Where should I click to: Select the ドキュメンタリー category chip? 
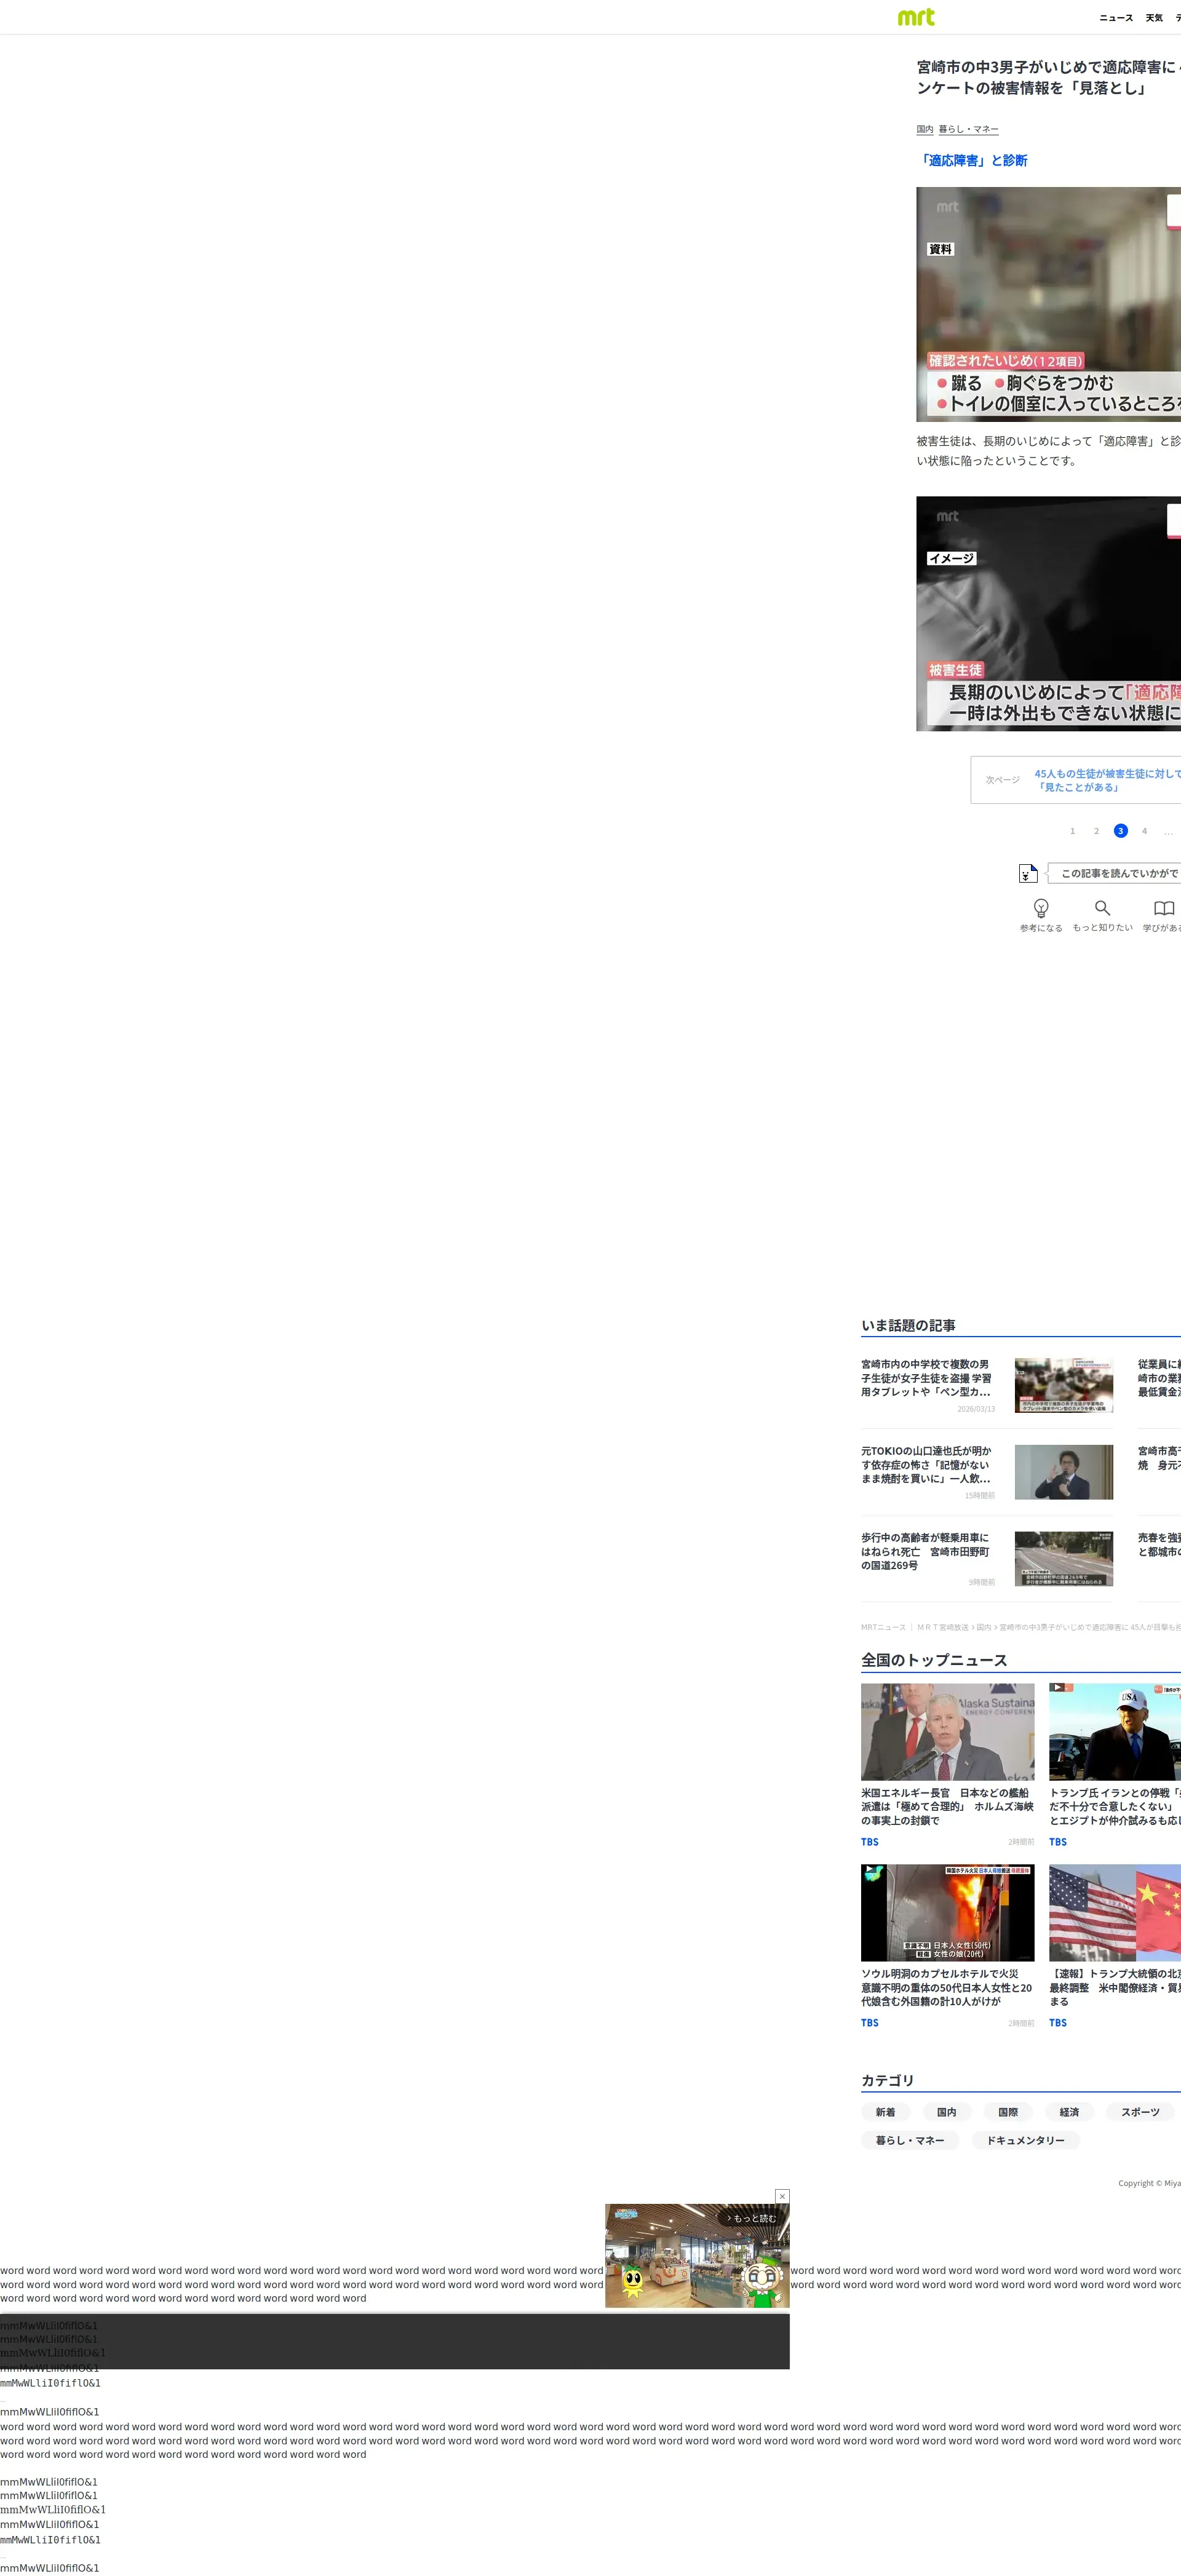pyautogui.click(x=1025, y=2140)
